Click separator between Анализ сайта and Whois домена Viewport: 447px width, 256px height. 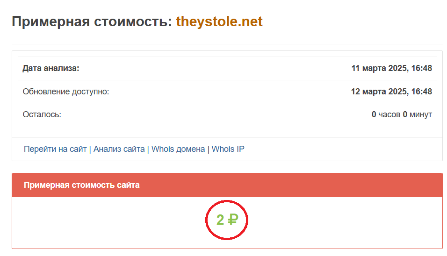148,149
